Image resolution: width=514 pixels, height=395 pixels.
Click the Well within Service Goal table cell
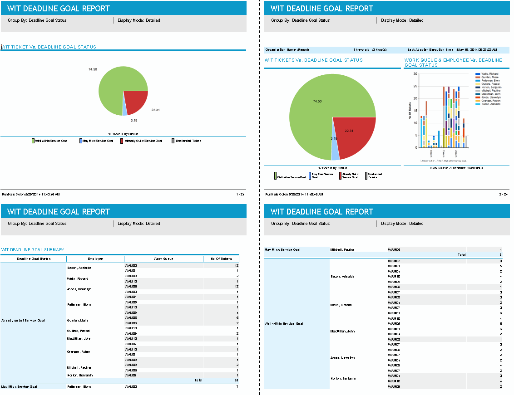click(x=284, y=323)
